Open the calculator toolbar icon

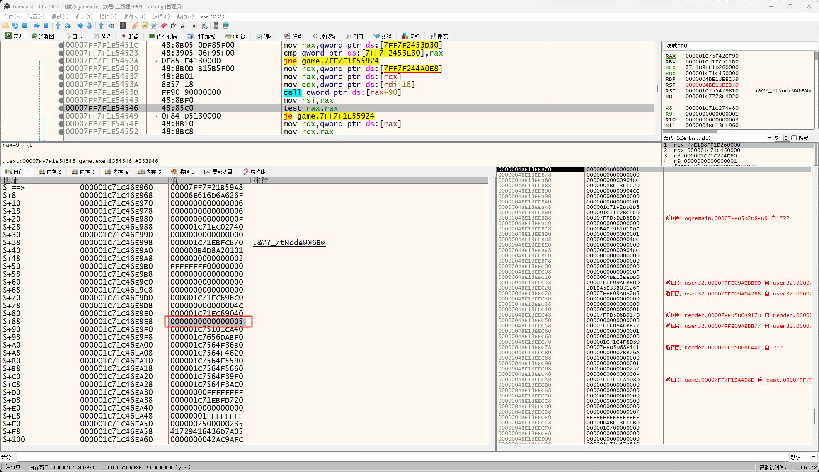pyautogui.click(x=216, y=26)
